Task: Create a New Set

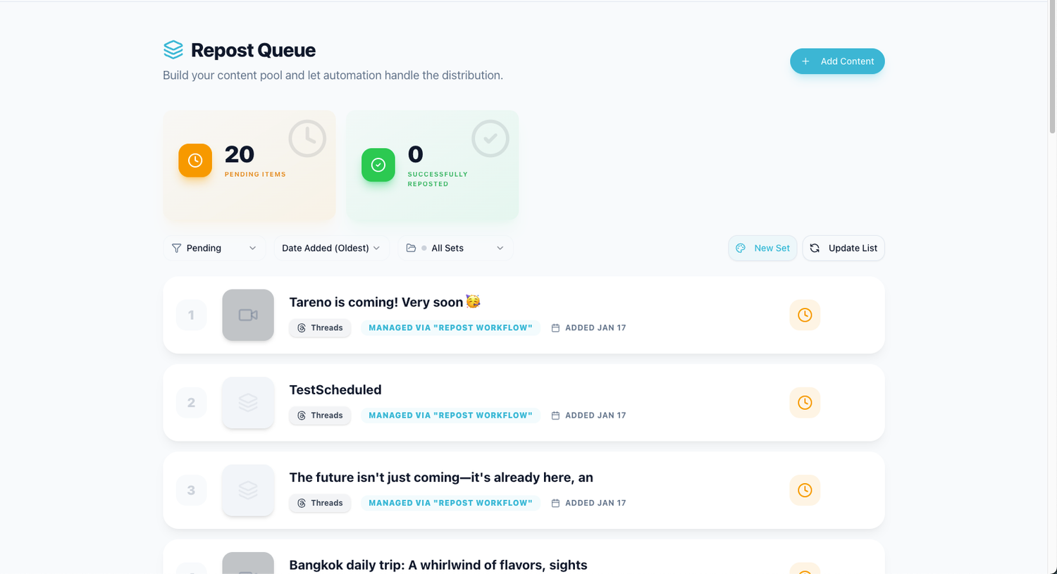Action: click(762, 248)
